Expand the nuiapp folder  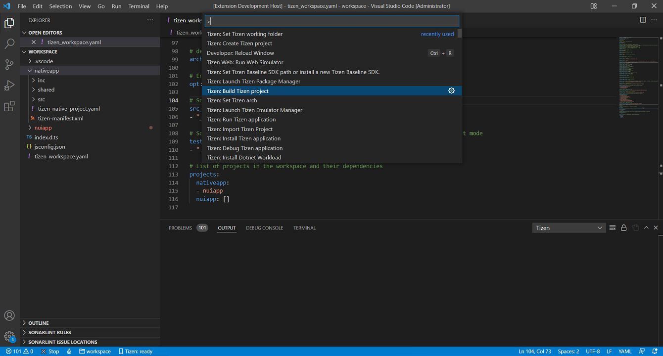click(43, 128)
